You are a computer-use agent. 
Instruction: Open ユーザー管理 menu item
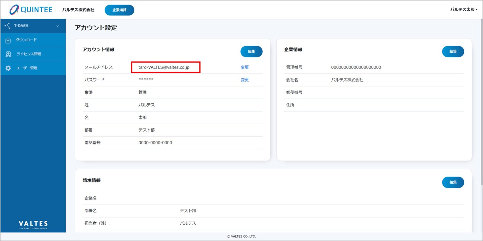27,68
